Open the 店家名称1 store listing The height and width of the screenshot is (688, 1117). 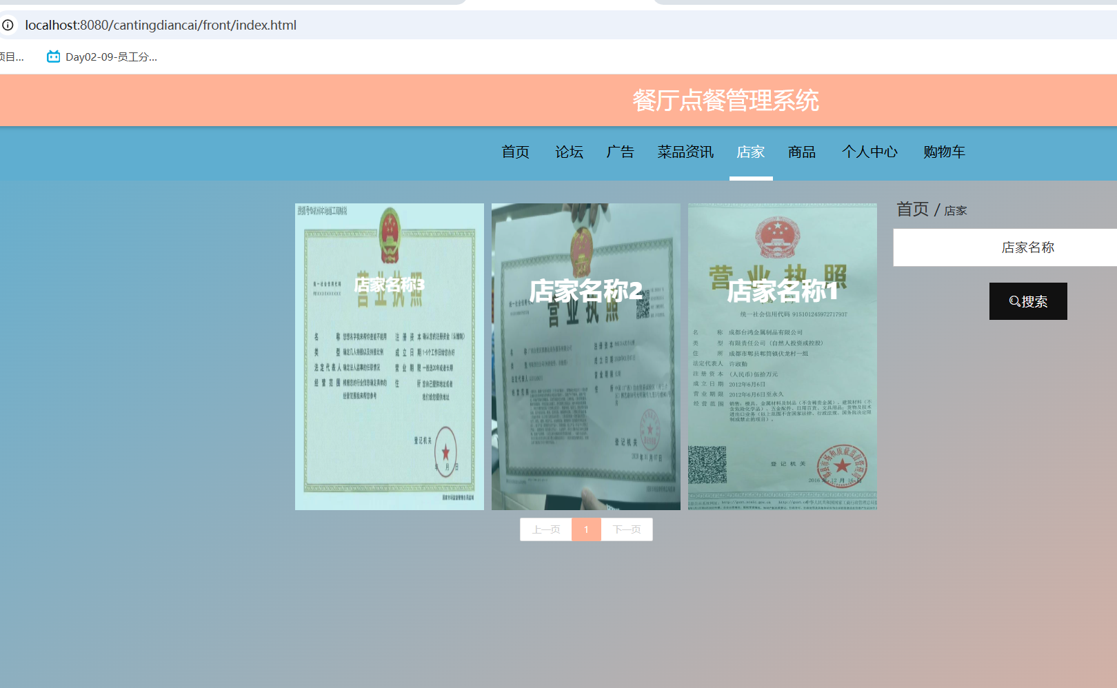click(781, 355)
